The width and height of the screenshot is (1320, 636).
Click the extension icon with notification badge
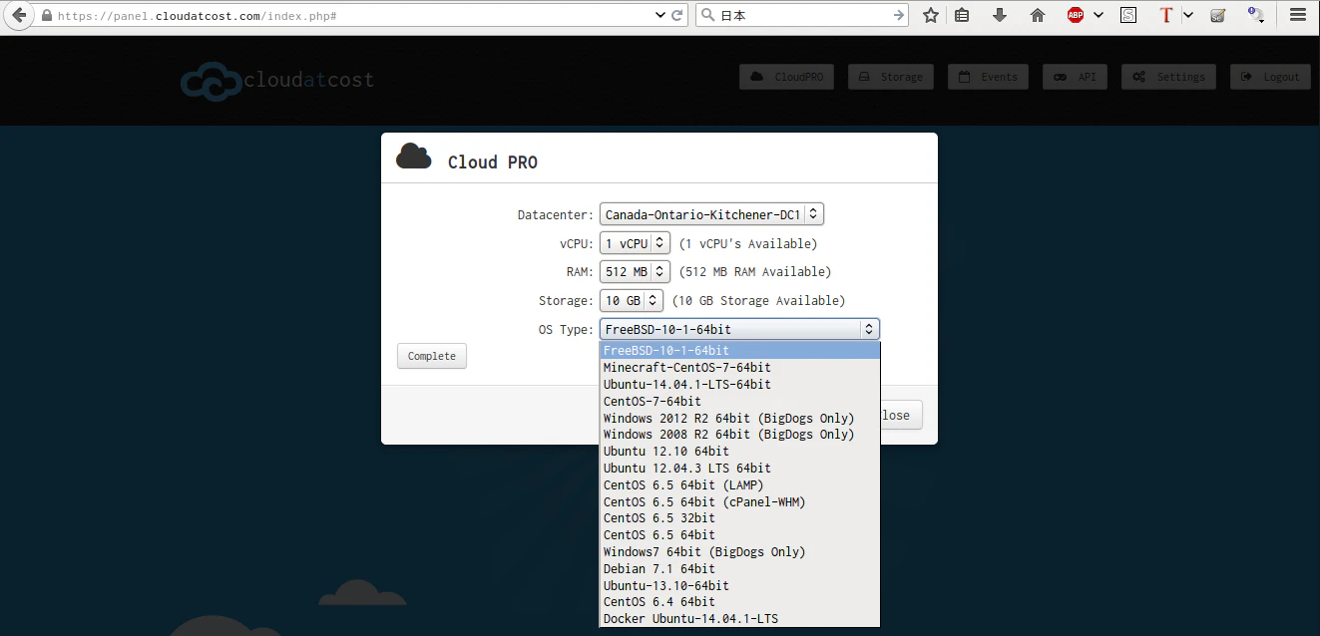1256,16
